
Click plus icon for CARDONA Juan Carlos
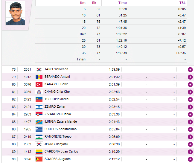pos(190,152)
